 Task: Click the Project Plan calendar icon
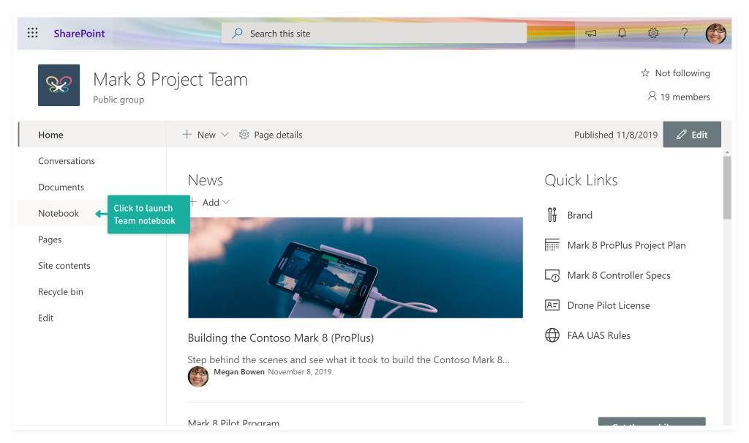point(552,245)
